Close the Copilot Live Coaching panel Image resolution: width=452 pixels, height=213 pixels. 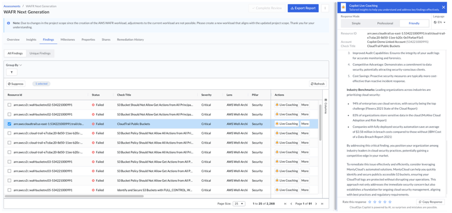click(444, 7)
